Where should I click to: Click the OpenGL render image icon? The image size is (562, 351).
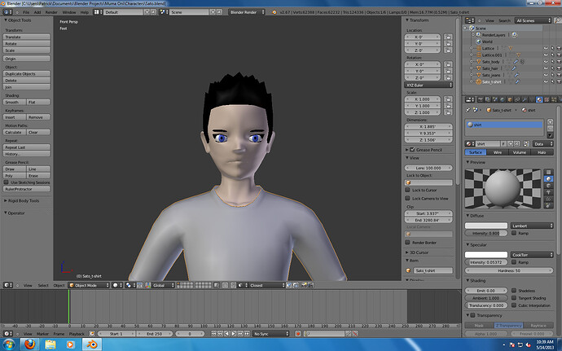click(x=304, y=285)
